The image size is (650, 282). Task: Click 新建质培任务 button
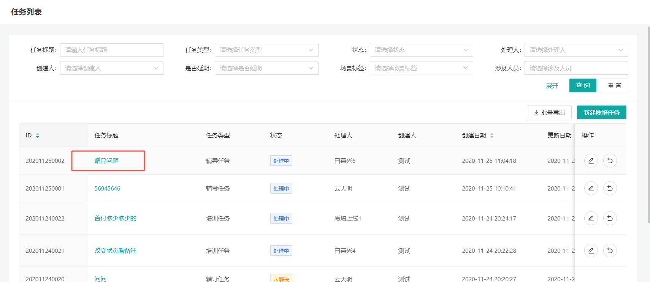pyautogui.click(x=601, y=112)
